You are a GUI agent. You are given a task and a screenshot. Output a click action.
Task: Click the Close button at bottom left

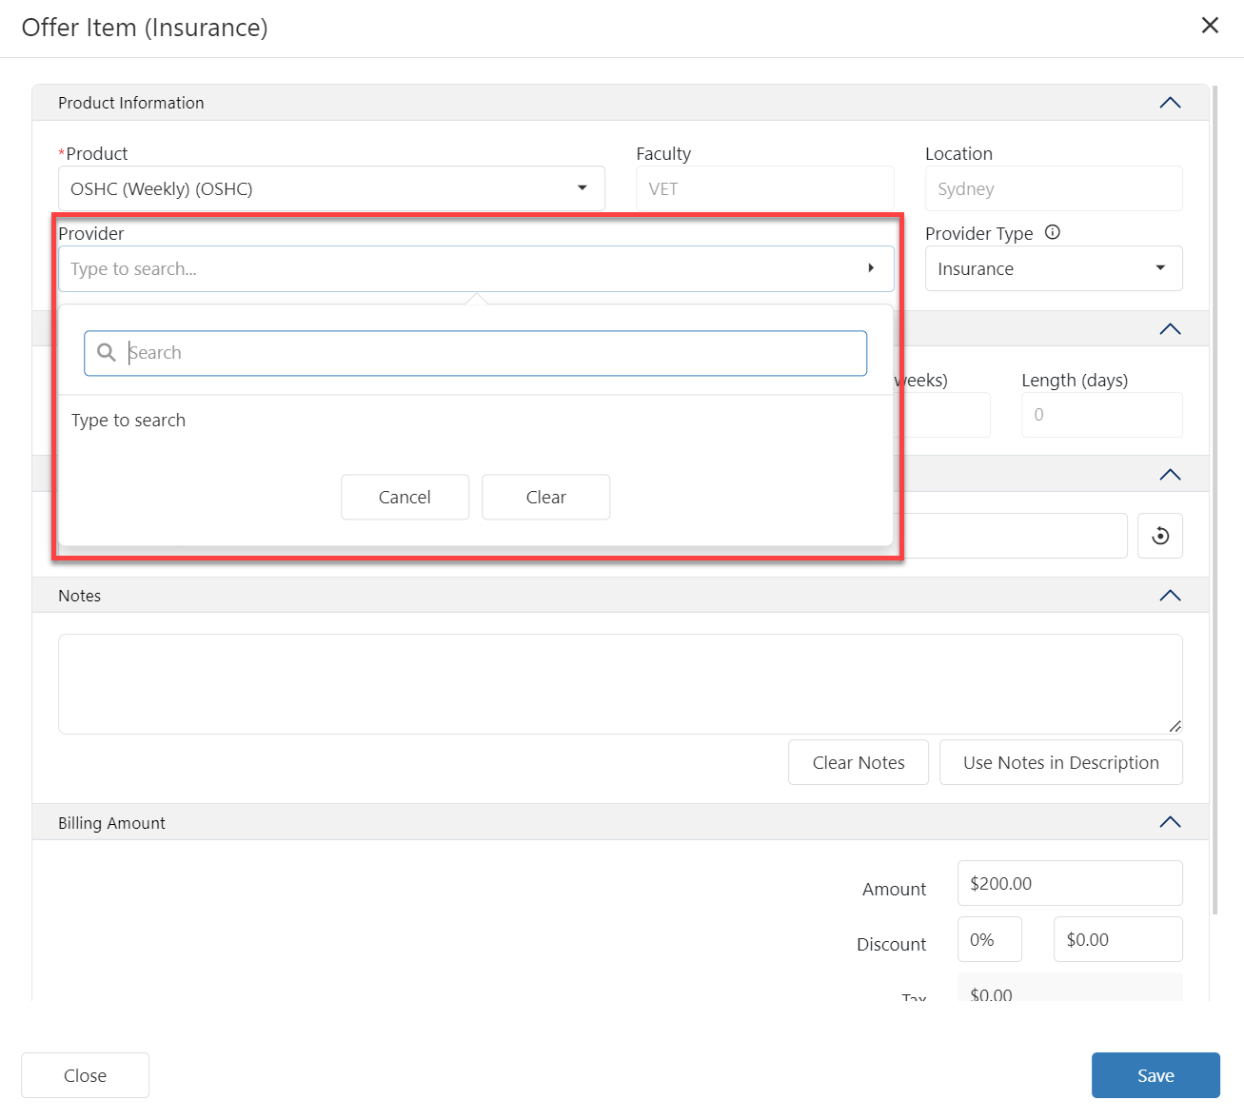pos(85,1075)
